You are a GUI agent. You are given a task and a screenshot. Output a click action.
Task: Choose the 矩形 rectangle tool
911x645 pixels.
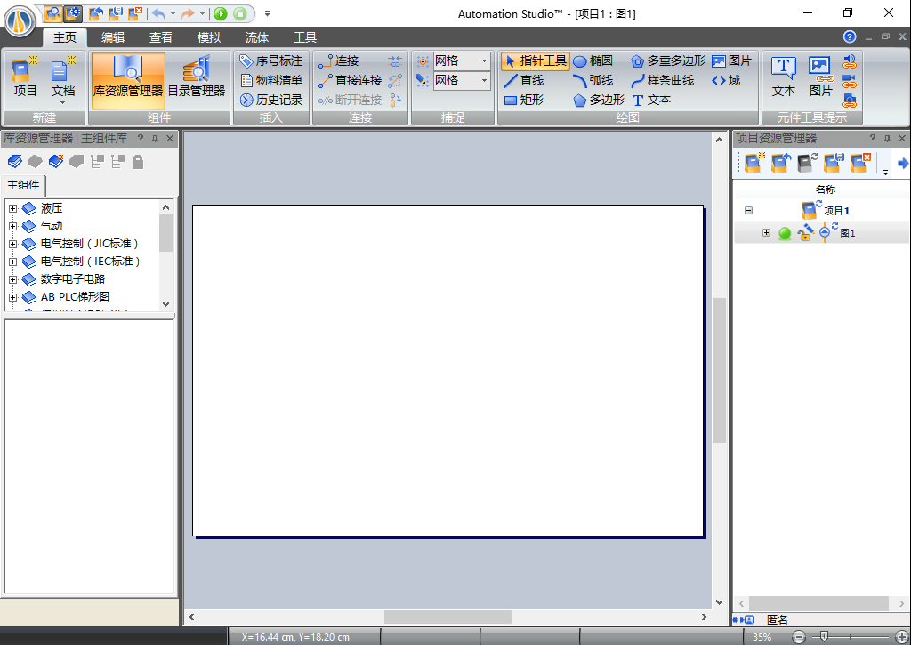coord(529,99)
